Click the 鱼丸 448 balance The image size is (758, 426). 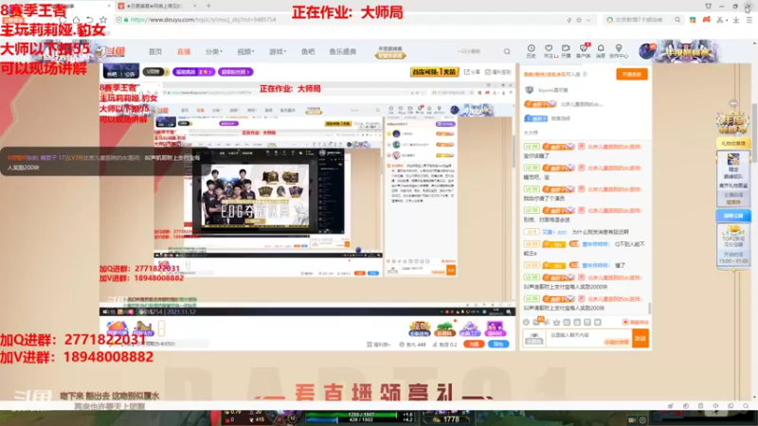point(412,345)
